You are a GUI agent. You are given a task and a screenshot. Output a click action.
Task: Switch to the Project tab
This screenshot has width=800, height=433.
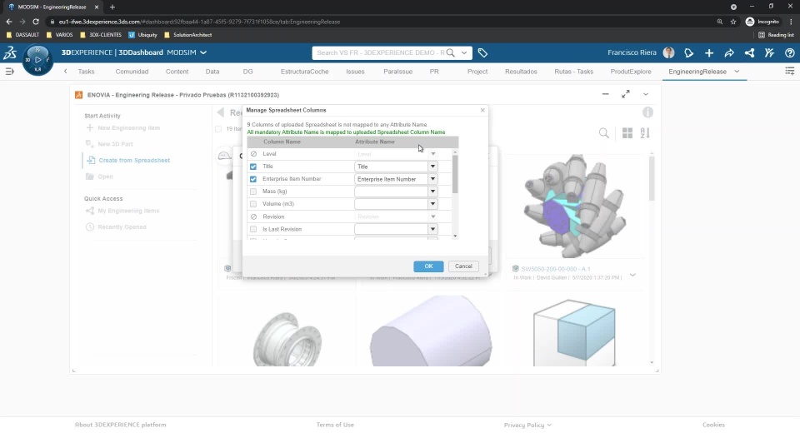tap(477, 72)
